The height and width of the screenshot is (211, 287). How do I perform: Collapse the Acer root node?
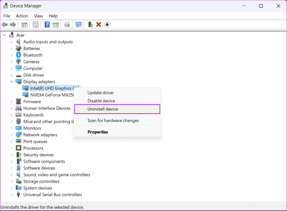point(4,35)
